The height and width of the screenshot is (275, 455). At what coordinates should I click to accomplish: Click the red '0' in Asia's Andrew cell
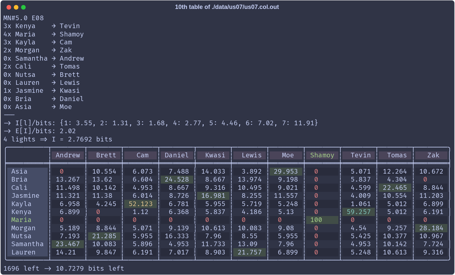62,171
